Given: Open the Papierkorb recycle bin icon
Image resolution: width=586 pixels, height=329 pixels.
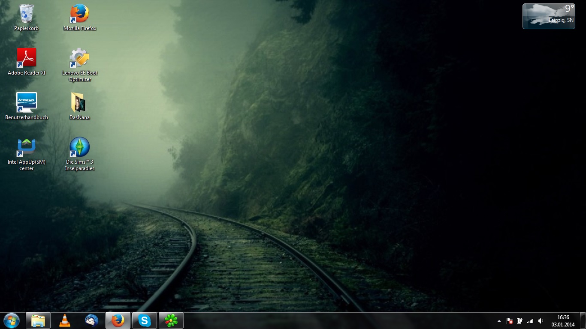Looking at the screenshot, I should (x=27, y=14).
